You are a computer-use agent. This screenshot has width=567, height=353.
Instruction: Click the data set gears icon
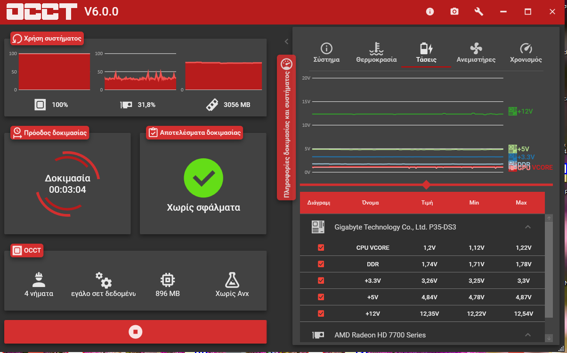pos(104,279)
